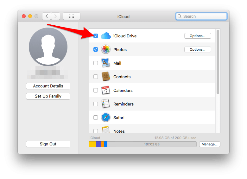Click the Reminders list icon

point(105,104)
